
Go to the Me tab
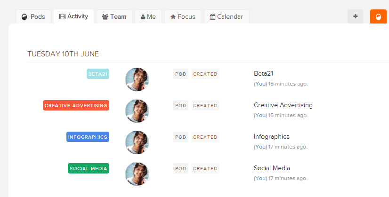coord(148,16)
